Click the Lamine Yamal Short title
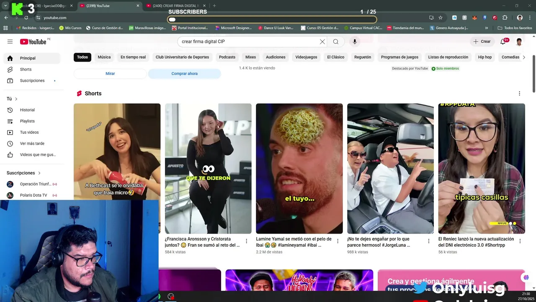Image resolution: width=536 pixels, height=302 pixels. 294,242
